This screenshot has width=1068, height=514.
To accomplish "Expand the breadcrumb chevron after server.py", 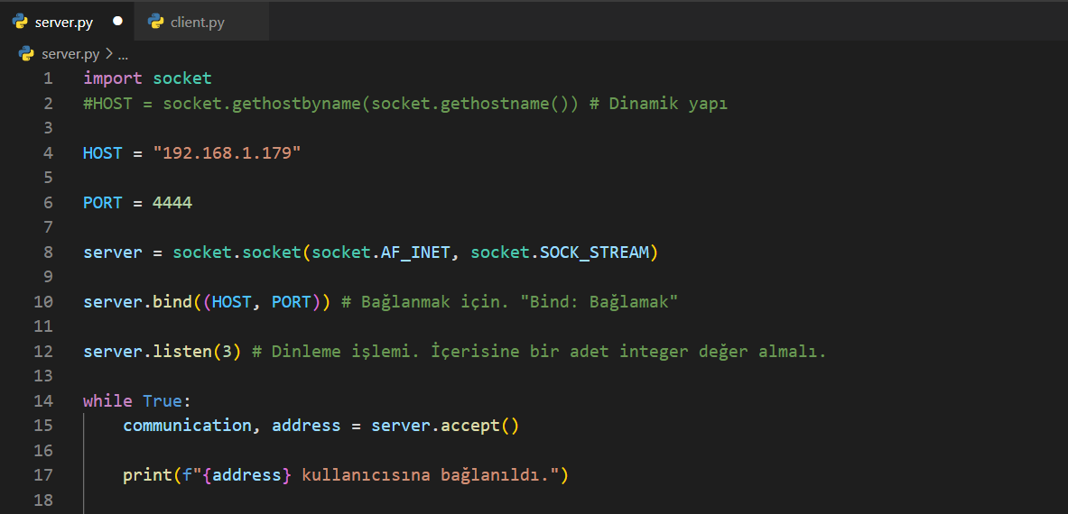I will pyautogui.click(x=109, y=54).
